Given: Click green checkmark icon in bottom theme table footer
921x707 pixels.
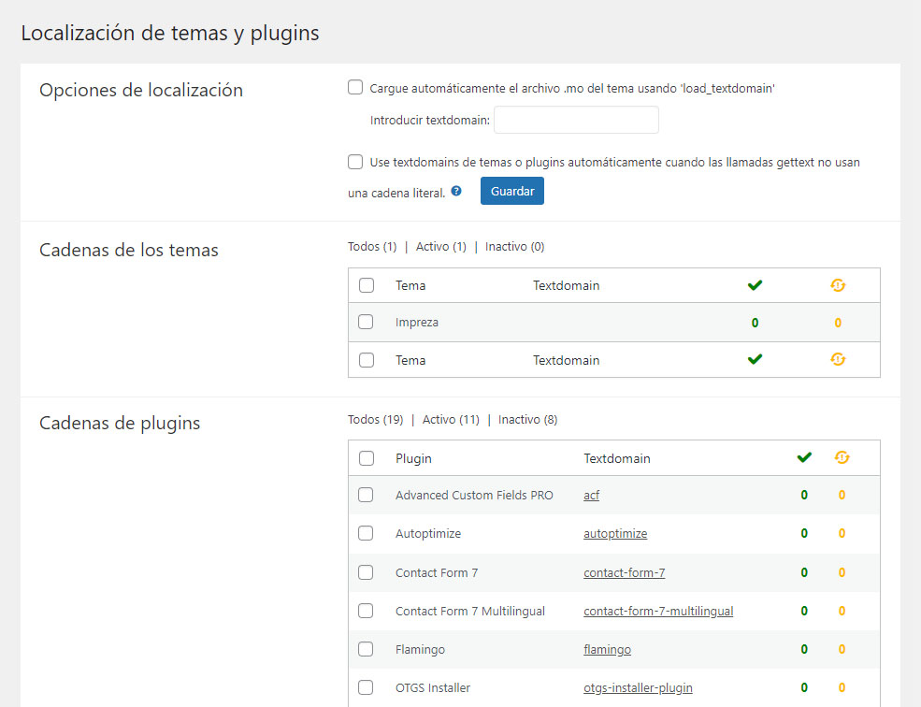Looking at the screenshot, I should [755, 359].
